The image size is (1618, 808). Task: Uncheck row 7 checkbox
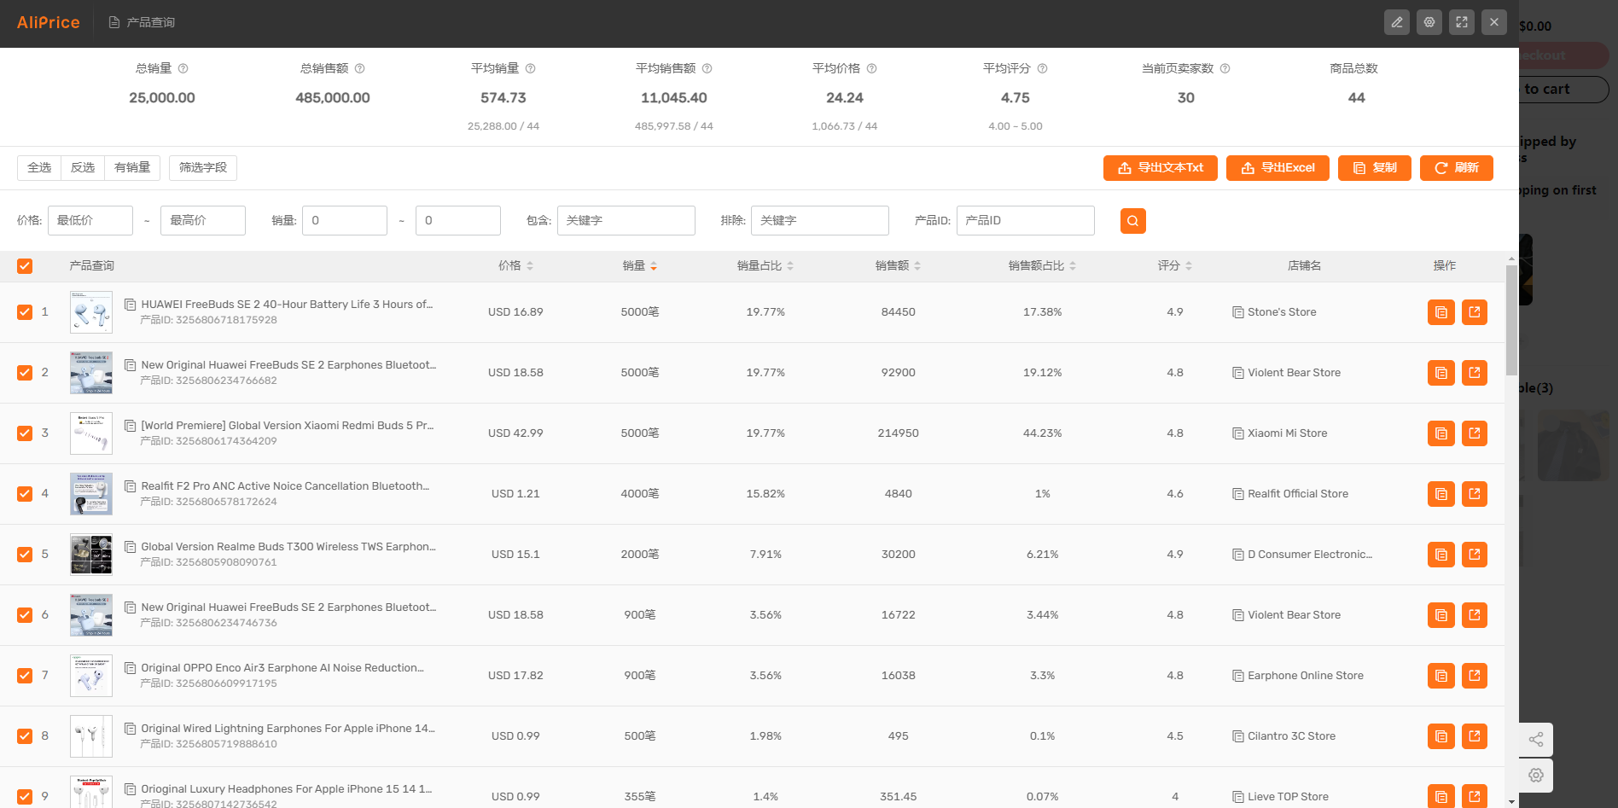pos(25,676)
